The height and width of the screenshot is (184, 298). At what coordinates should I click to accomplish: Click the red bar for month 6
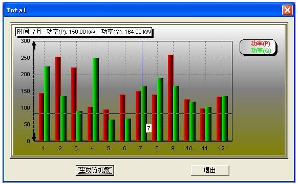click(122, 118)
